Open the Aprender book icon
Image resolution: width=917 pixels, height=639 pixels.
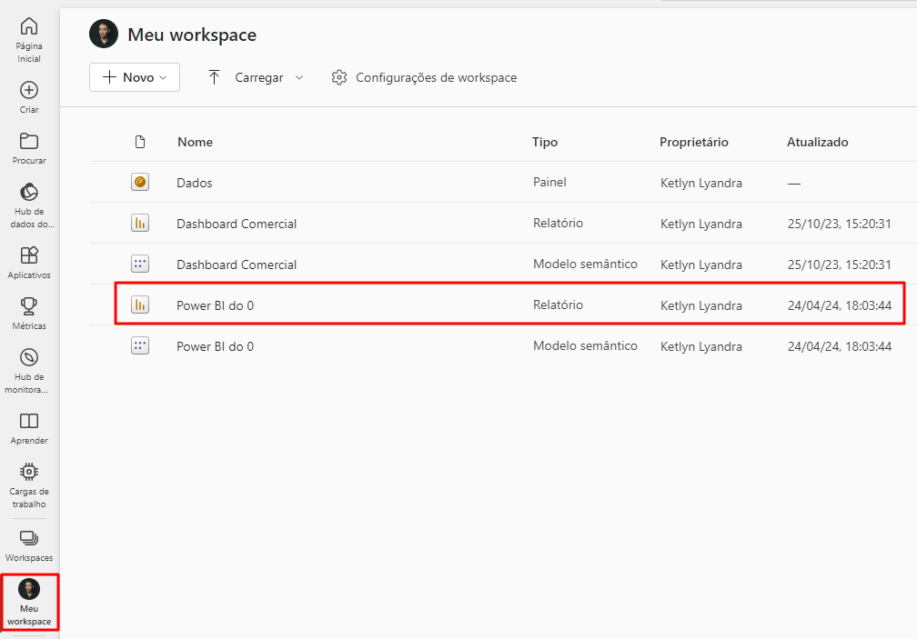pyautogui.click(x=29, y=421)
